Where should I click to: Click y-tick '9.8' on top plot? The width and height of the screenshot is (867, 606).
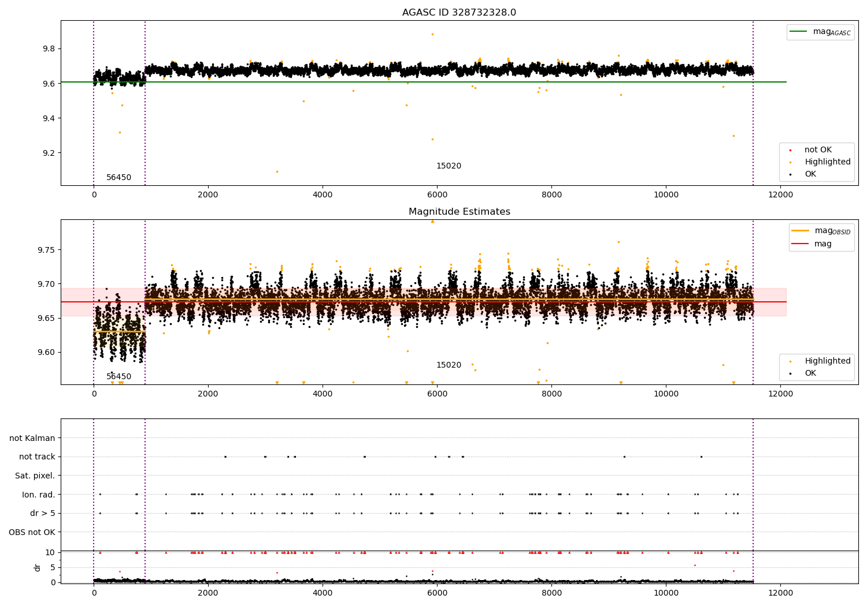tap(49, 49)
